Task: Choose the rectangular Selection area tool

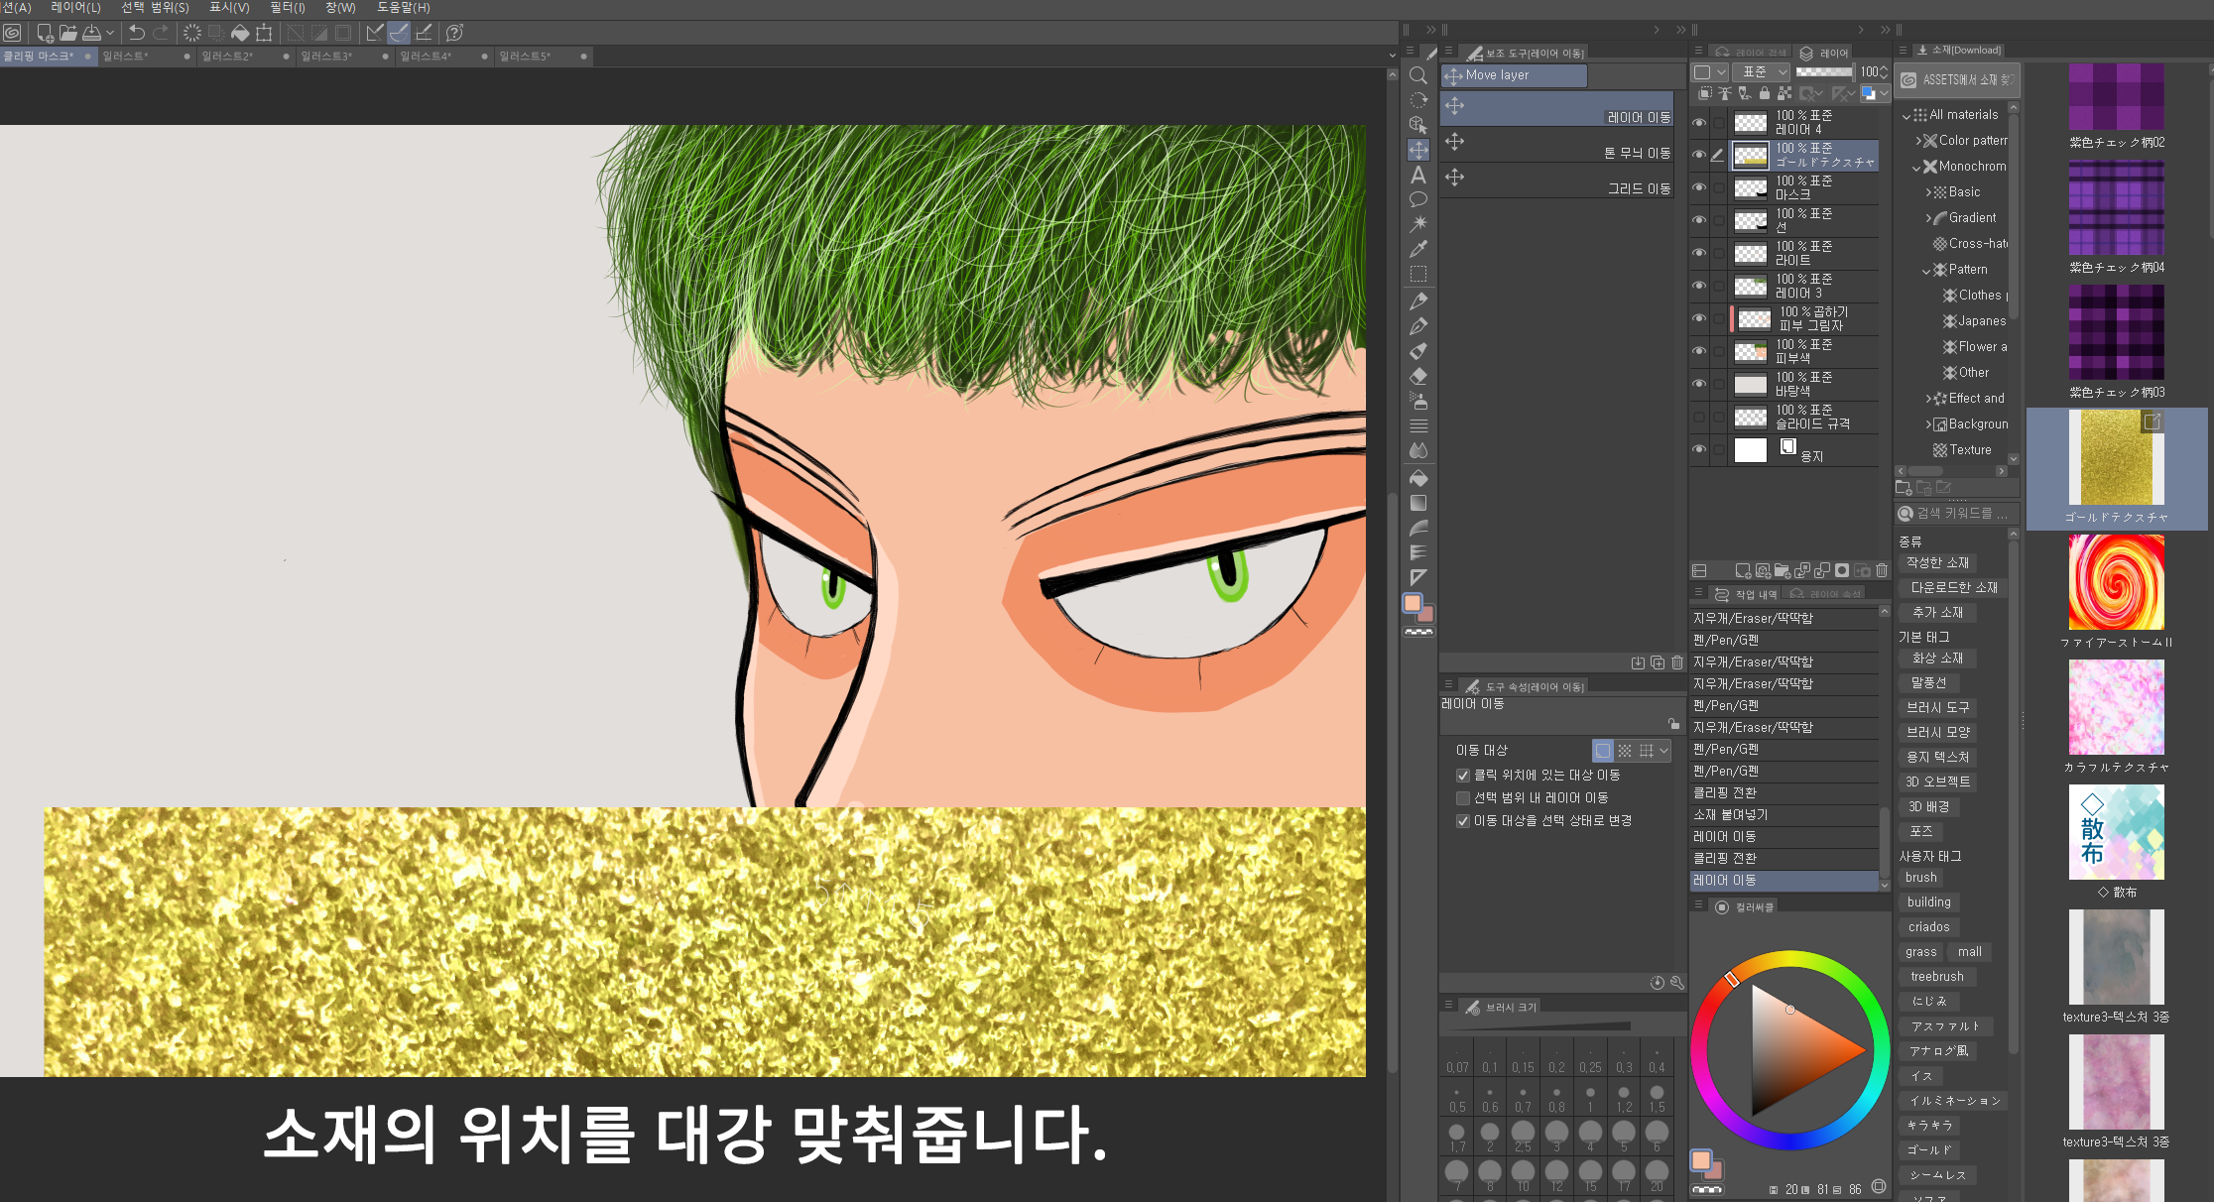Action: click(1418, 274)
